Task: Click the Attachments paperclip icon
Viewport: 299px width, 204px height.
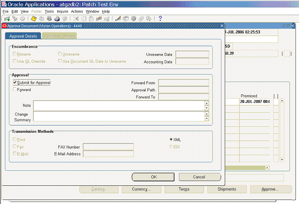Action: click(x=141, y=19)
